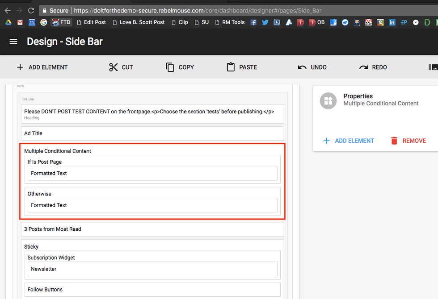Reload the page in the browser
This screenshot has width=438, height=299.
click(31, 10)
